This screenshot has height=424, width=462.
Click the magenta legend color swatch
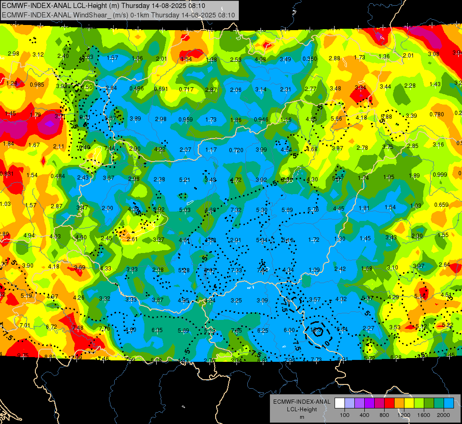[379, 403]
